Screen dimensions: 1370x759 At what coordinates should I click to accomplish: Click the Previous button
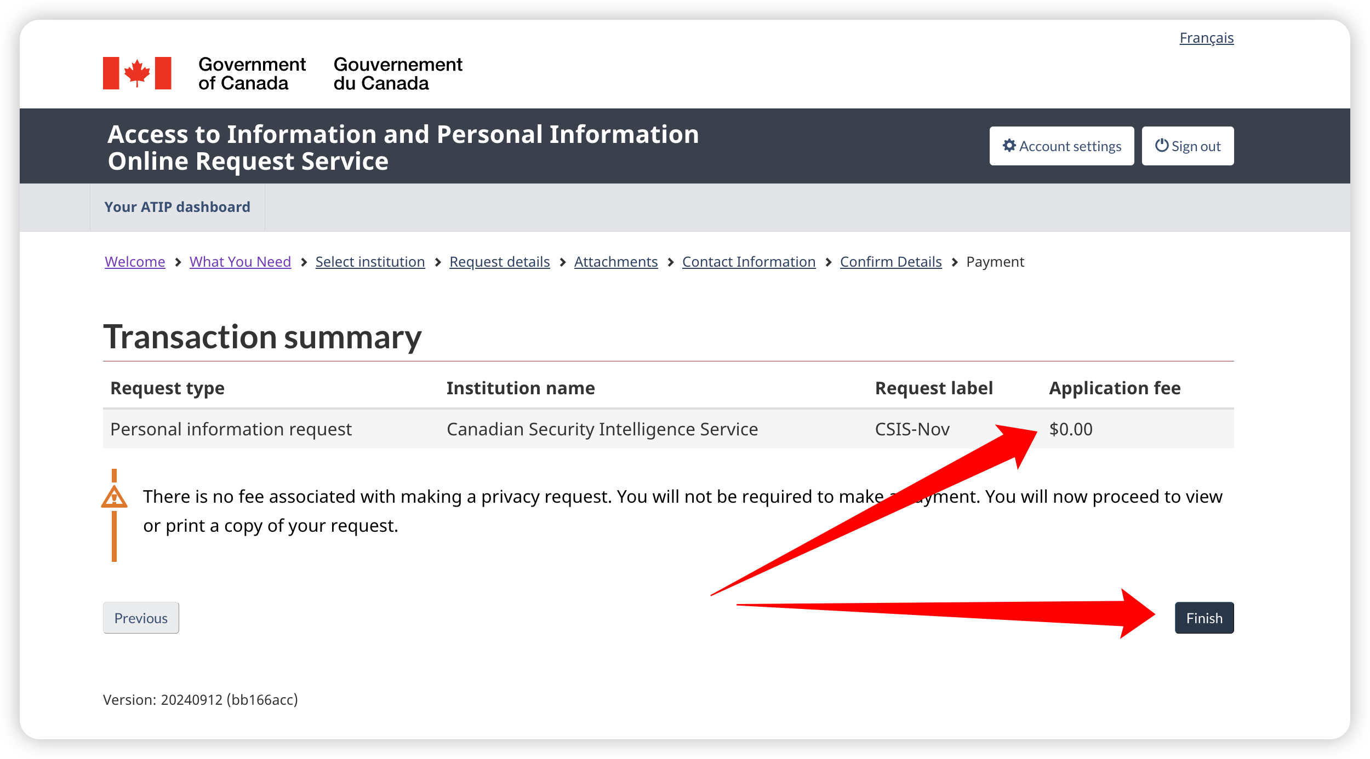point(141,618)
